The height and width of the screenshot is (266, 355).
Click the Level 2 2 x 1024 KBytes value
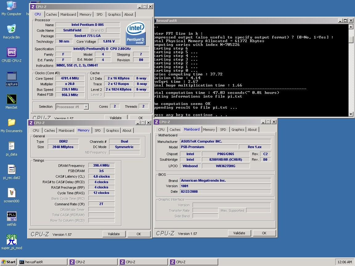(x=119, y=89)
